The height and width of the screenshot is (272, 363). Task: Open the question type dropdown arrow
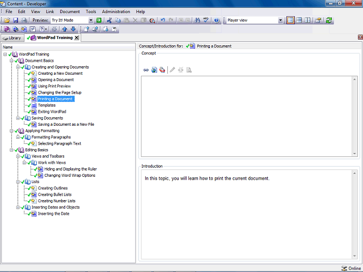pyautogui.click(x=46, y=29)
